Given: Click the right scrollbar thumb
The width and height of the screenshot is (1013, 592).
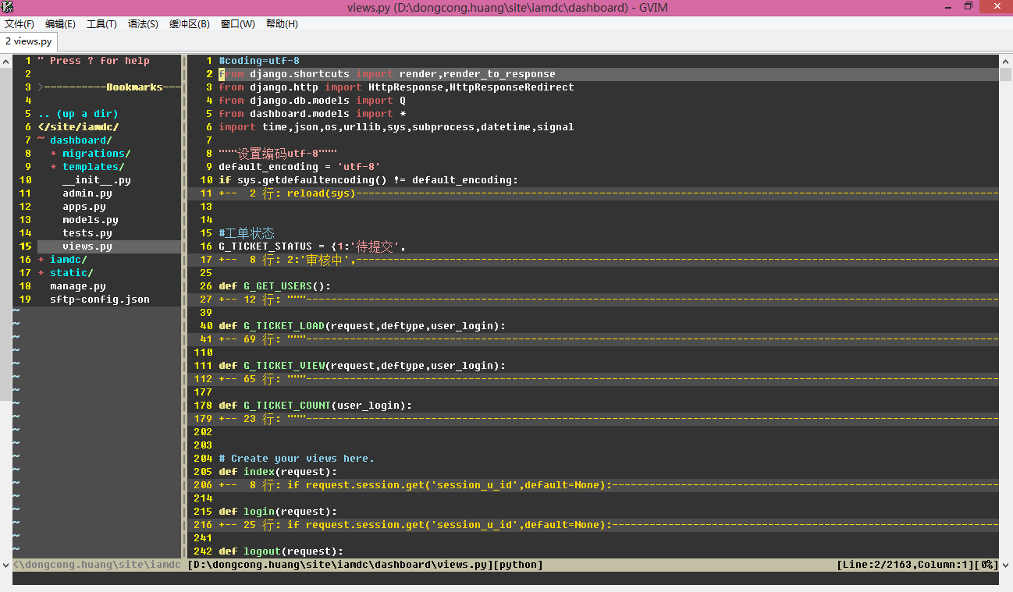Looking at the screenshot, I should pyautogui.click(x=1006, y=74).
